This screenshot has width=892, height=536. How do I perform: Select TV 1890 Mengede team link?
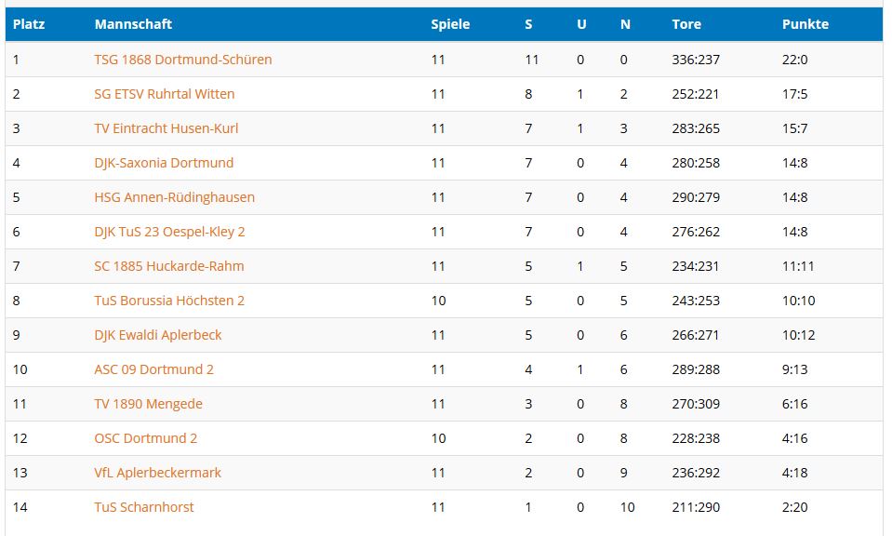pyautogui.click(x=148, y=404)
